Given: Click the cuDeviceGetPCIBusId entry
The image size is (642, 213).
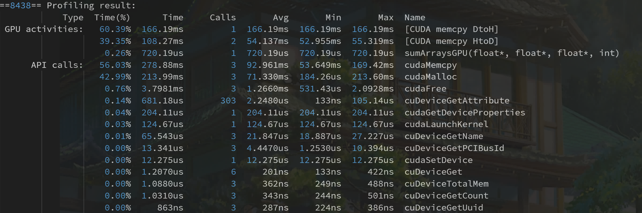Looking at the screenshot, I should [x=454, y=148].
